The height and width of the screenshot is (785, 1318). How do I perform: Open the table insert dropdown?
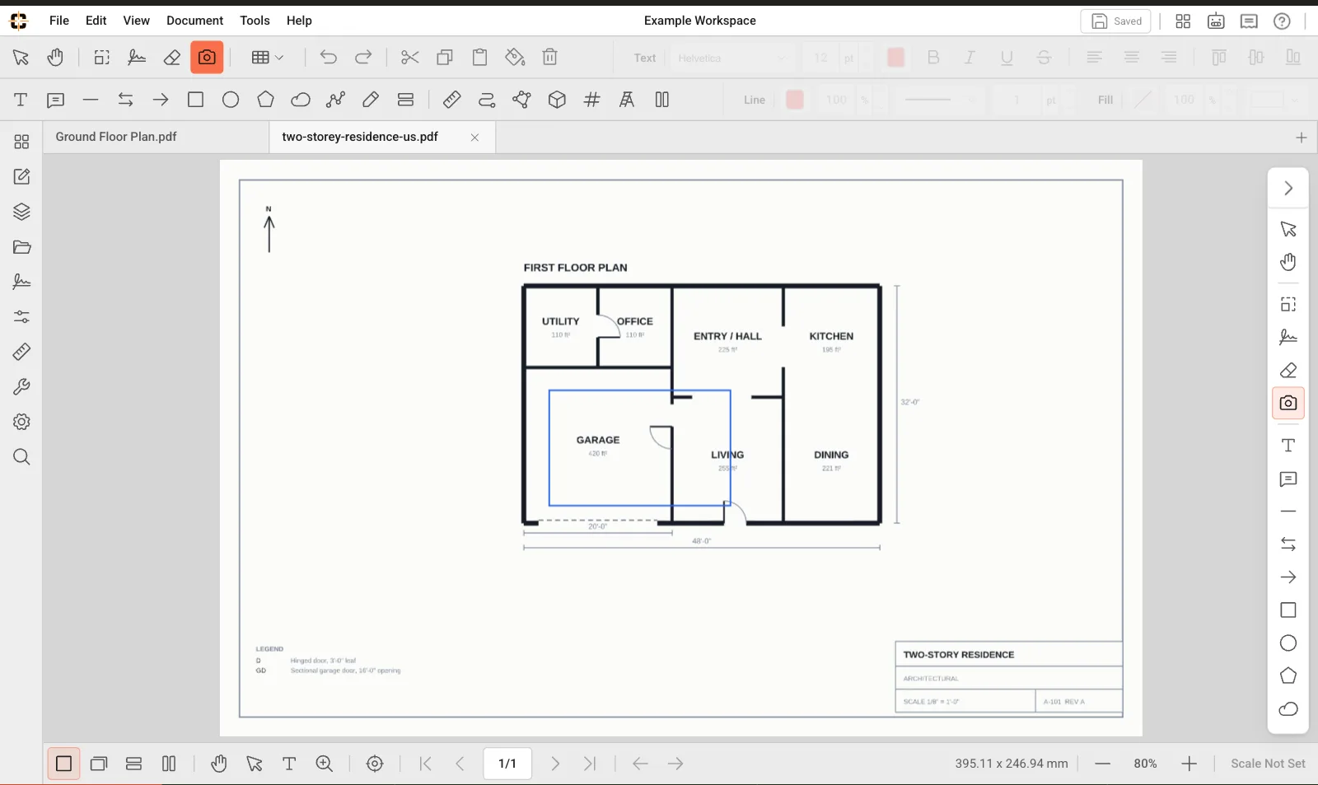[268, 58]
